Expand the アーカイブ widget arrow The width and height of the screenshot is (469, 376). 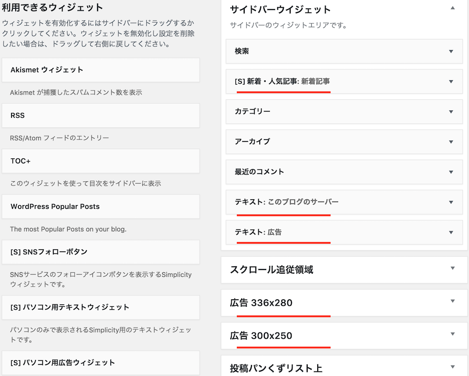pos(451,142)
